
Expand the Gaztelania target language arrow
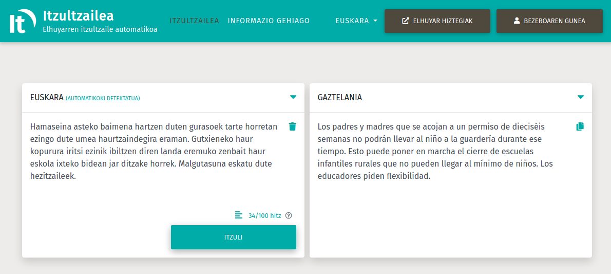tap(581, 97)
